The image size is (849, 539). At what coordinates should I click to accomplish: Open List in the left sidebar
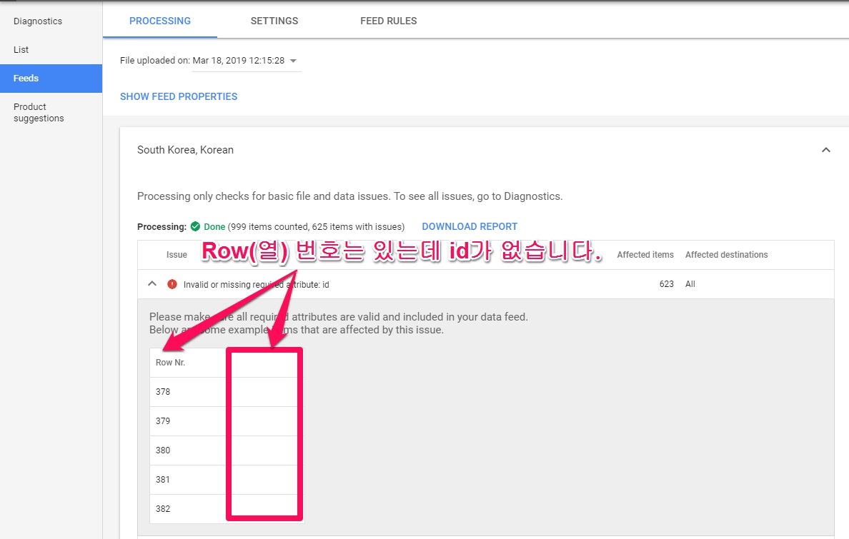[21, 50]
